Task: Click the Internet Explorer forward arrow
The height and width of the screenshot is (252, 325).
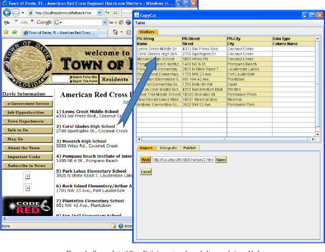Action: 16,13
